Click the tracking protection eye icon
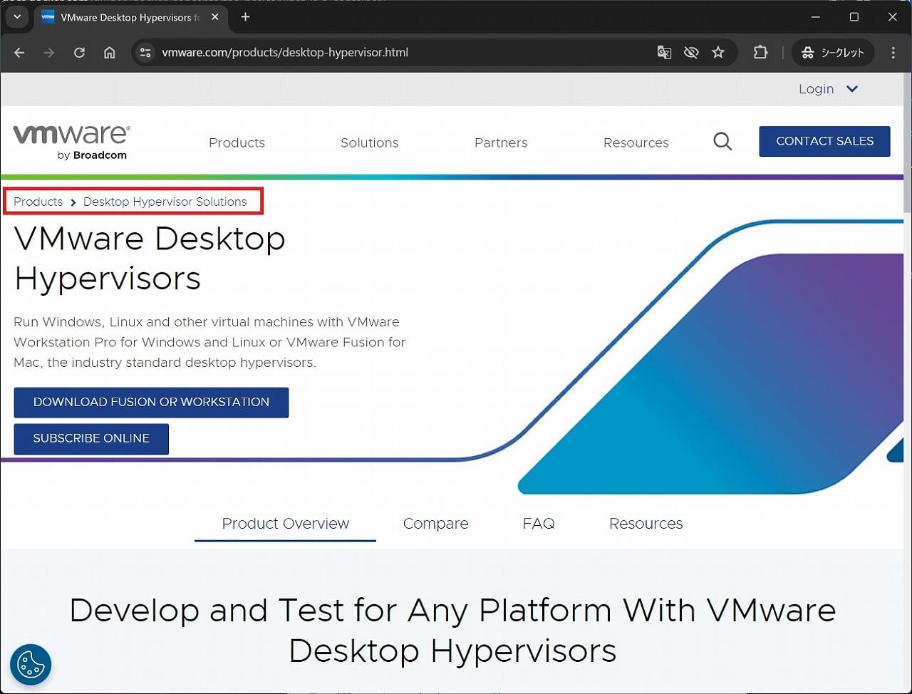 tap(691, 53)
